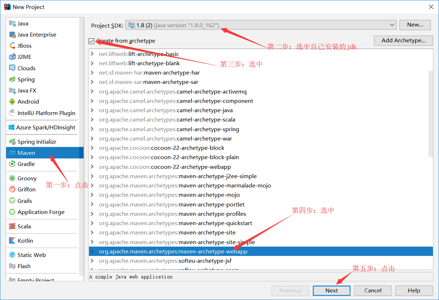This screenshot has width=439, height=300.
Task: Open the Project SDK dropdown
Action: (261, 25)
